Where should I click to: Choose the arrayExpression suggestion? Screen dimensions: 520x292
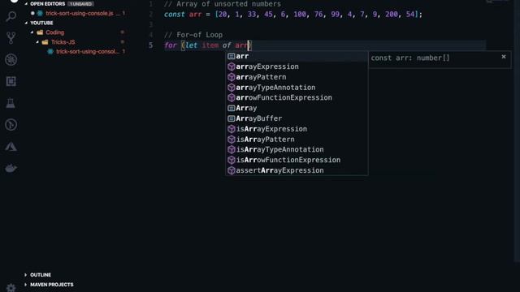click(x=297, y=67)
